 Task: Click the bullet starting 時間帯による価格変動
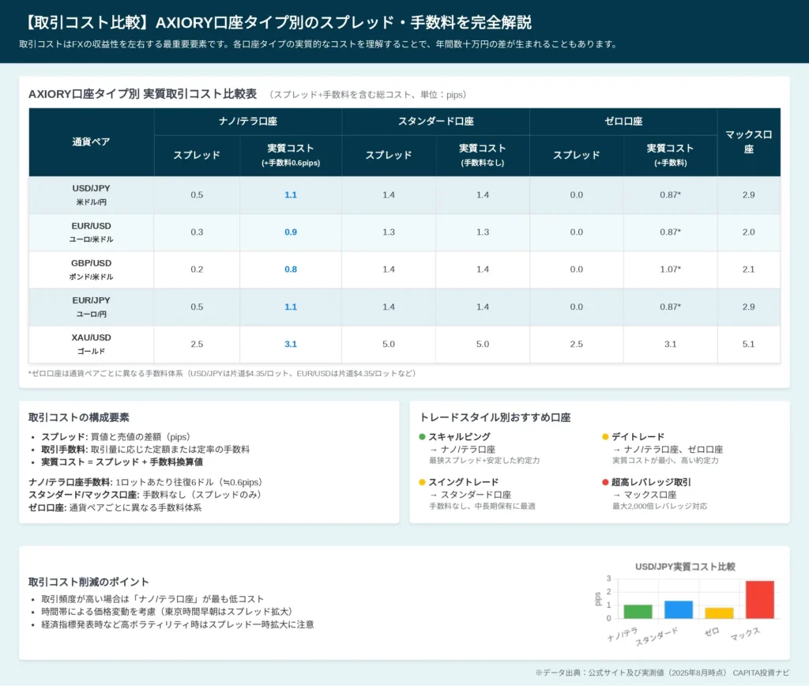point(169,612)
